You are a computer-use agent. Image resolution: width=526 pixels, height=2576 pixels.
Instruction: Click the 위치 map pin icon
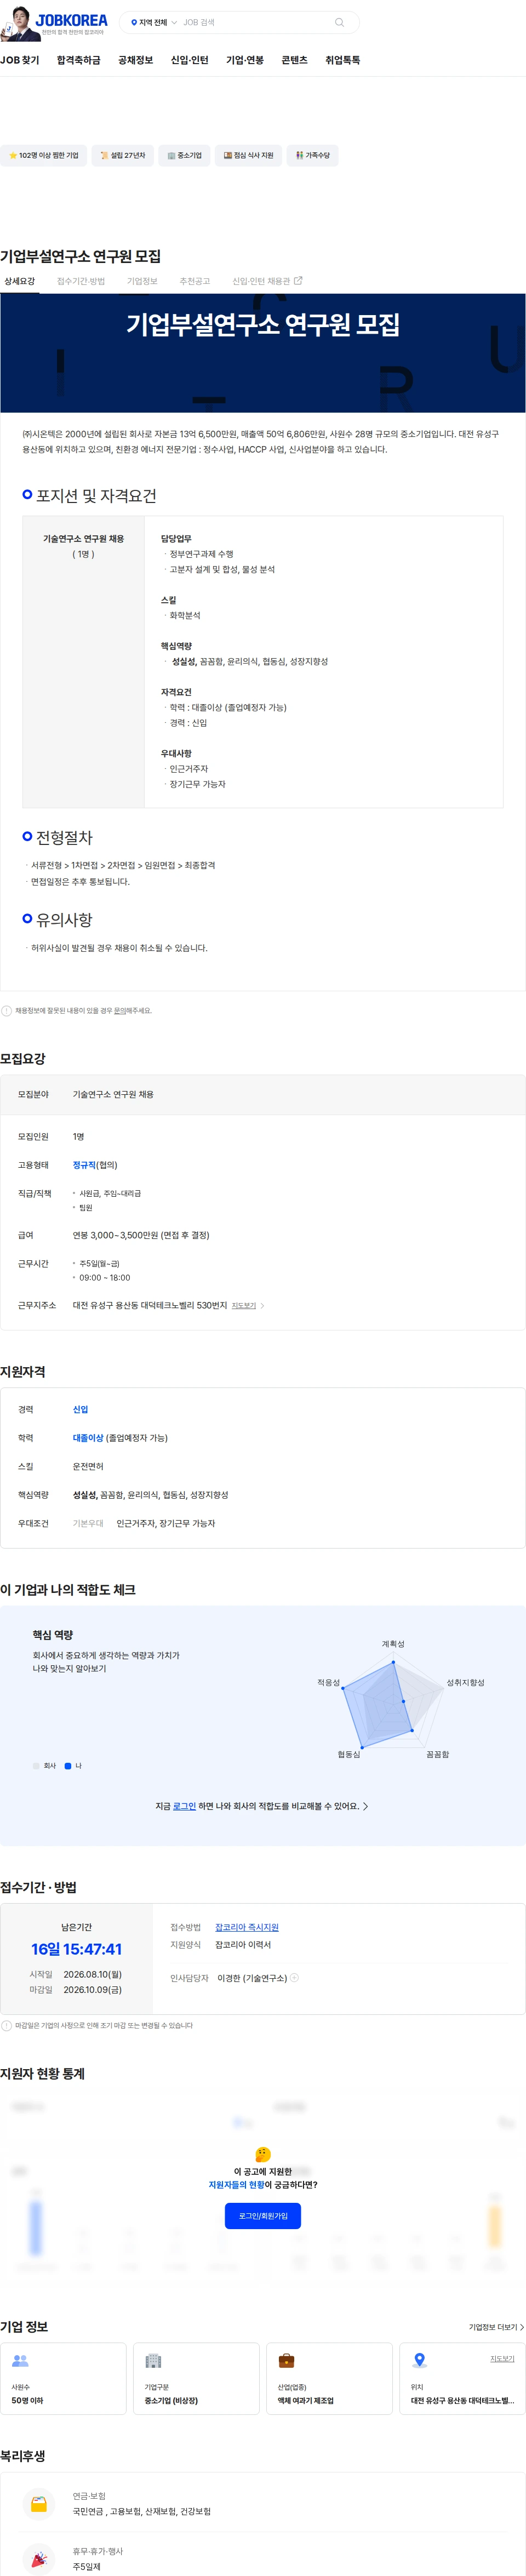[419, 2360]
